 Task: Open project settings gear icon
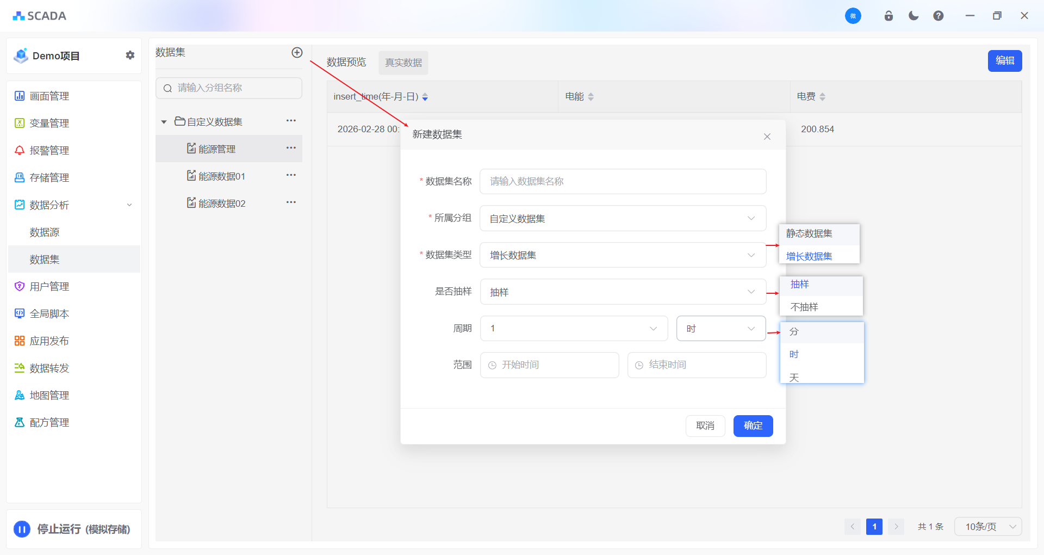point(130,55)
